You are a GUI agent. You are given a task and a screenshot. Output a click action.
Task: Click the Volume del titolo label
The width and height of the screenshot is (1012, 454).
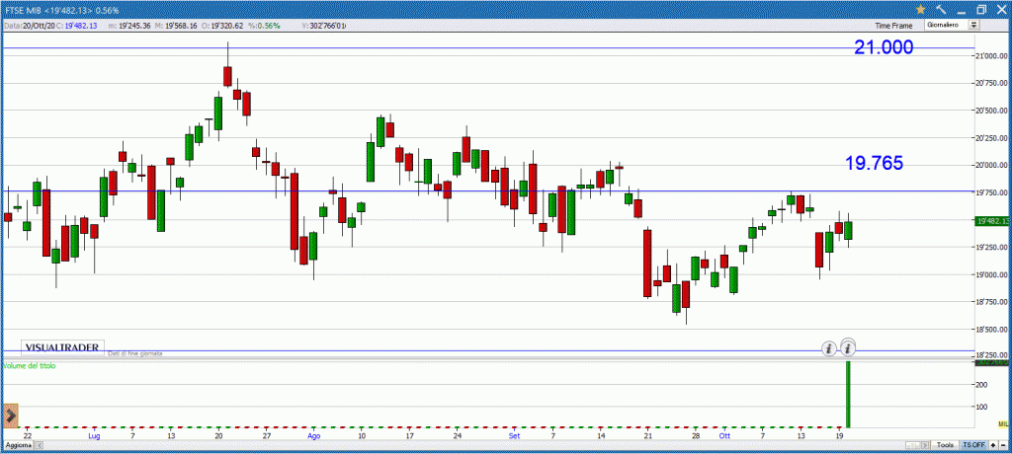click(30, 365)
